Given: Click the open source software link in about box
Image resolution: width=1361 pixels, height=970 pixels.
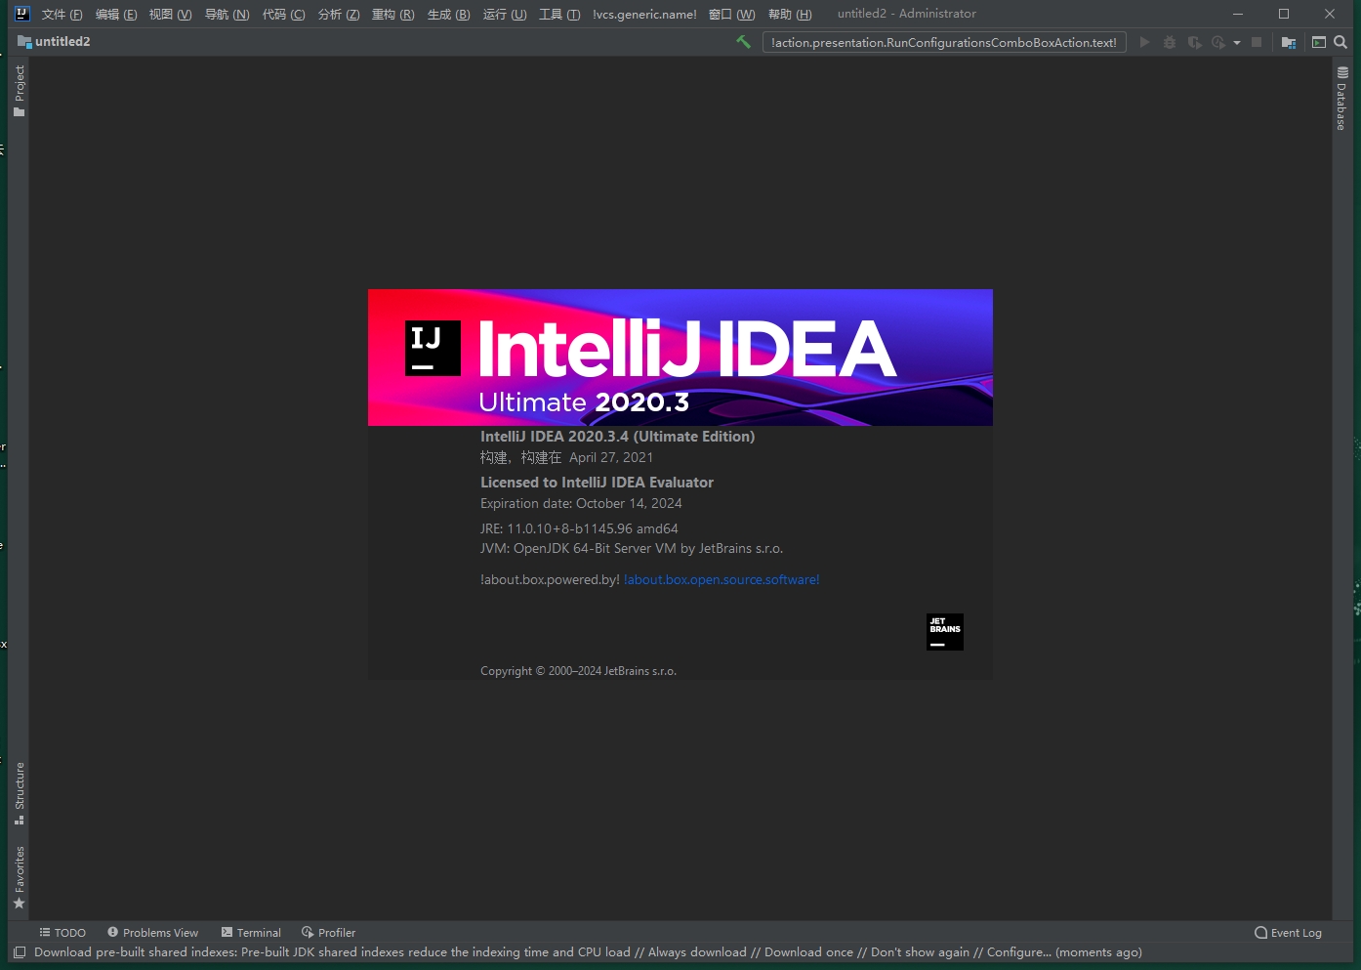Looking at the screenshot, I should click(x=721, y=579).
